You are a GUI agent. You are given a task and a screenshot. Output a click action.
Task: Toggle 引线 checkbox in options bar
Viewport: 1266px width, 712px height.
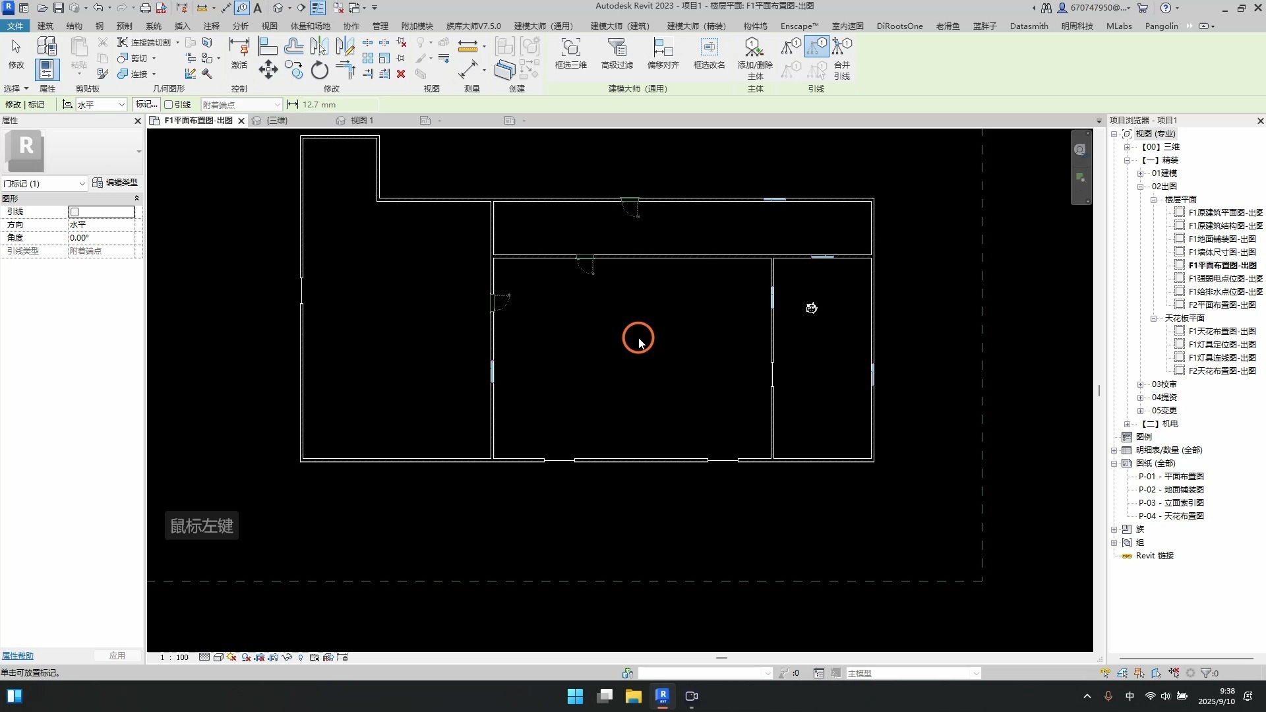coord(169,104)
